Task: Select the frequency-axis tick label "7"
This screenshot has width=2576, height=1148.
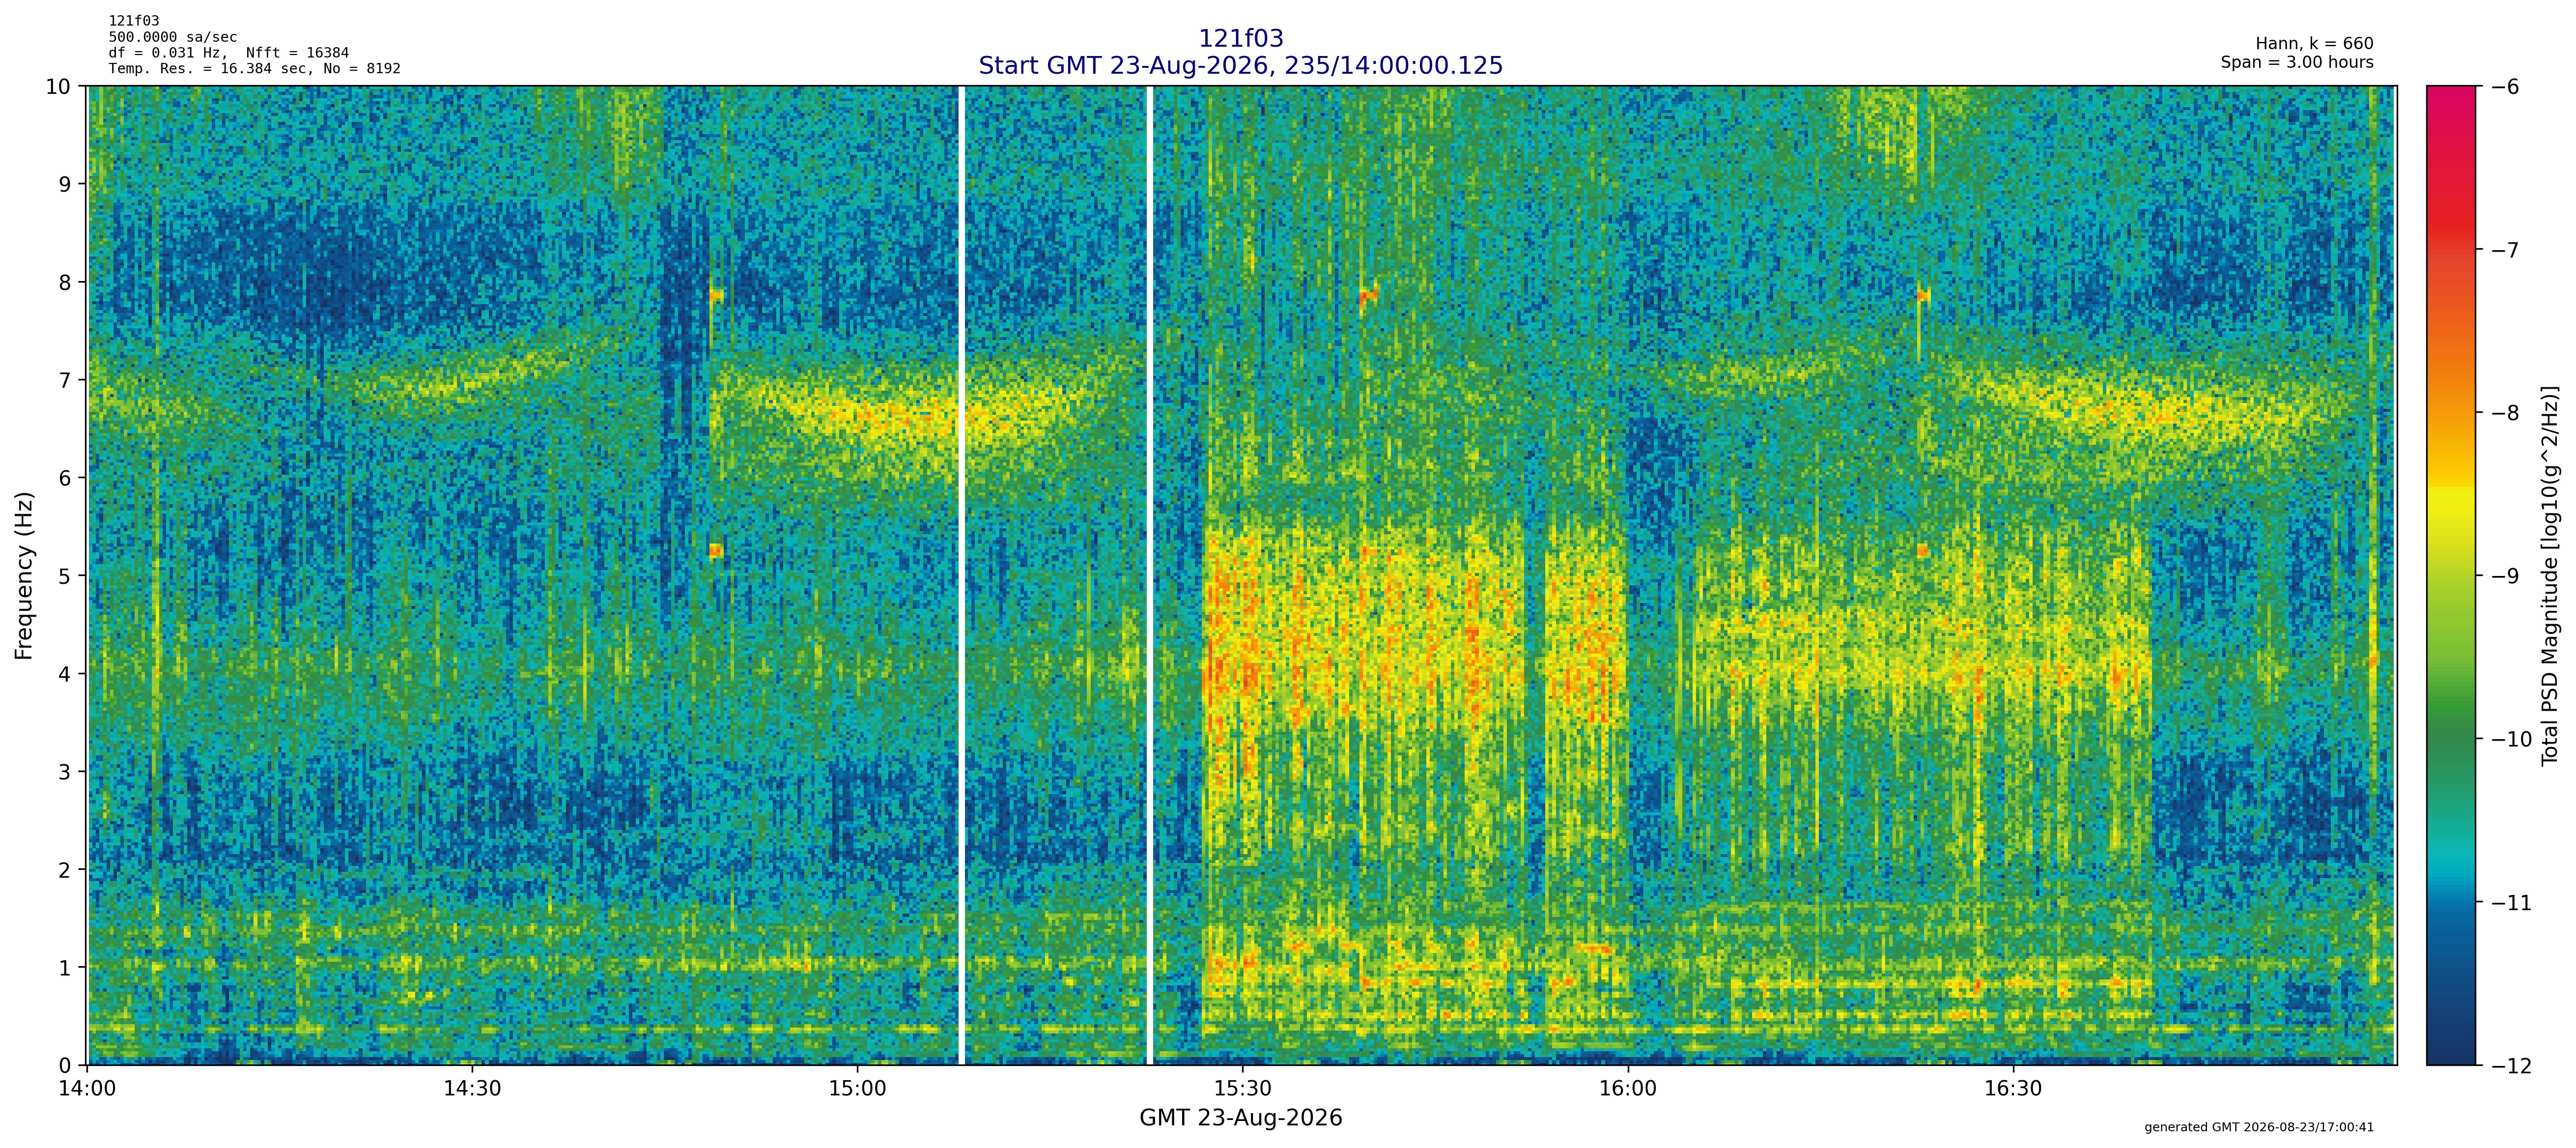Action: pyautogui.click(x=65, y=380)
